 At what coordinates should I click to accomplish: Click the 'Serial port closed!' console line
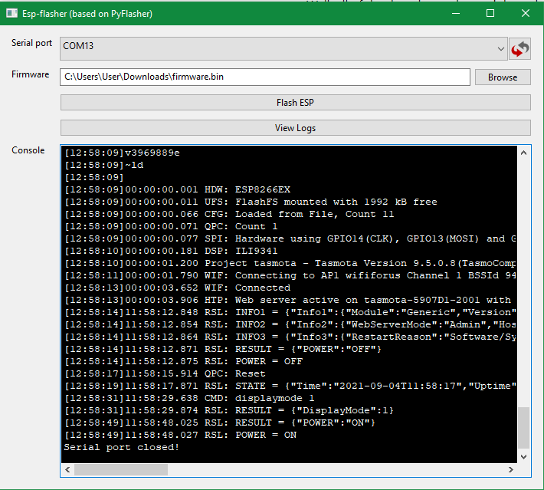tap(123, 447)
